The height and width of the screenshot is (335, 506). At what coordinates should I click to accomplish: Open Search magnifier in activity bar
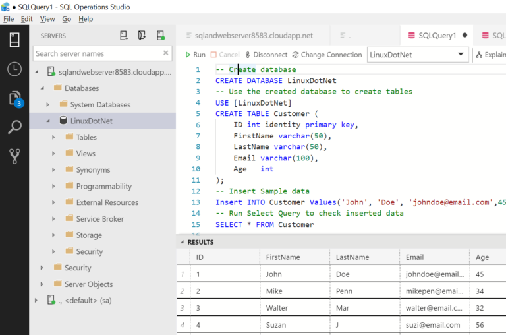(14, 127)
